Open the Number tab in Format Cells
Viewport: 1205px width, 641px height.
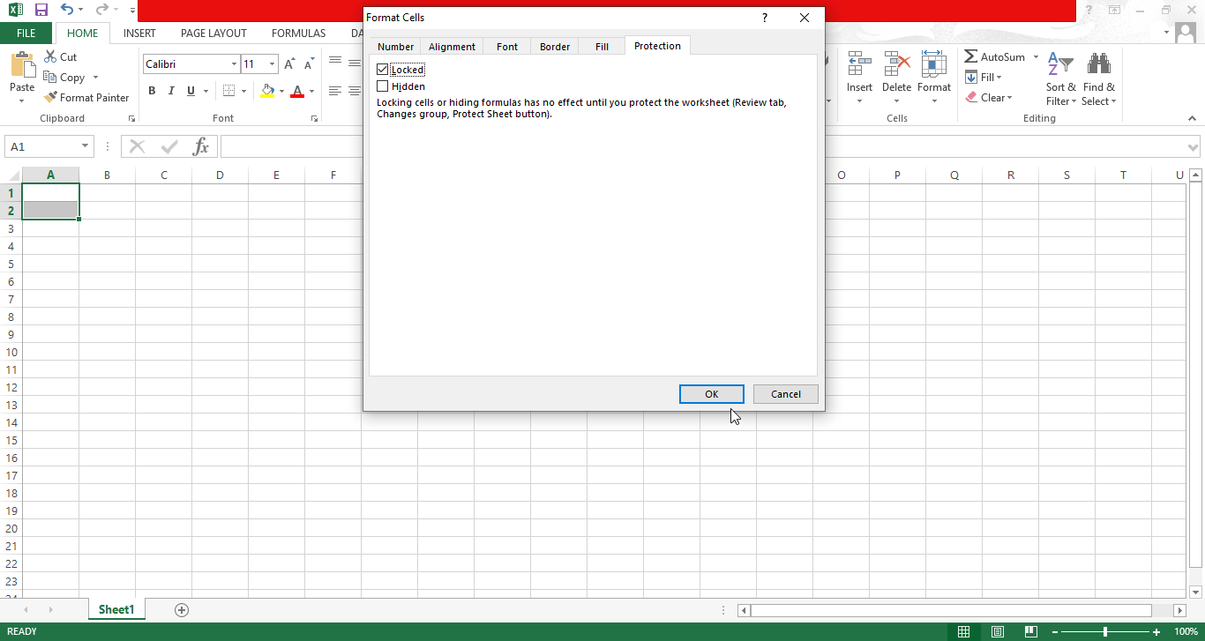click(395, 47)
